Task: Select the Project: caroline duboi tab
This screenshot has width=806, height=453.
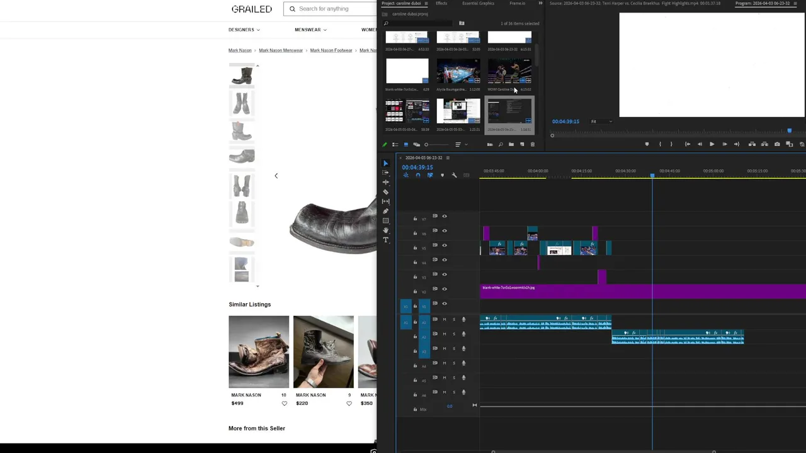Action: pos(401,3)
